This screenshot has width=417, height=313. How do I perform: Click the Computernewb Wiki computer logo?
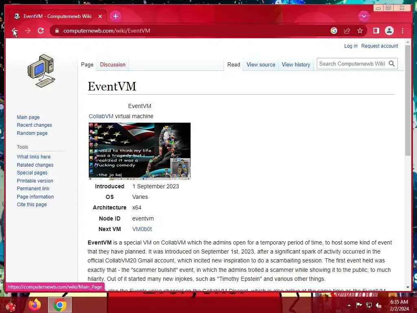[41, 71]
